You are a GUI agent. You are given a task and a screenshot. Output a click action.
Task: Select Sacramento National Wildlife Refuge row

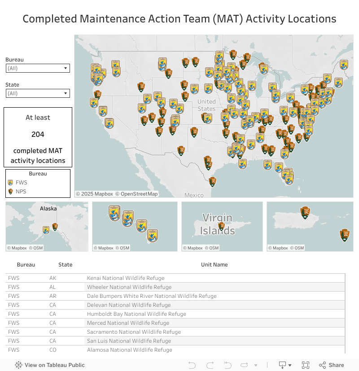(175, 332)
